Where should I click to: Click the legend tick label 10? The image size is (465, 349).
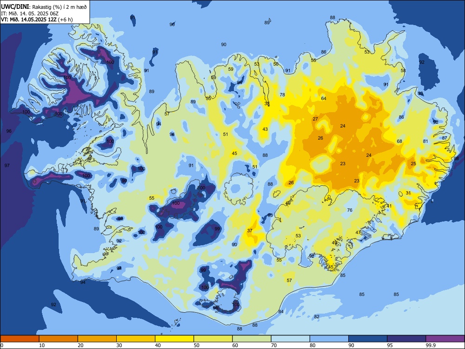point(42,345)
